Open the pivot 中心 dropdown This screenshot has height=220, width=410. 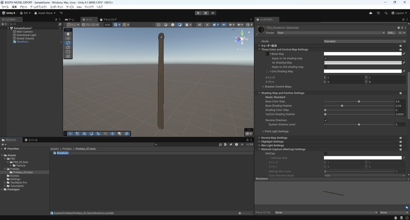coord(73,25)
